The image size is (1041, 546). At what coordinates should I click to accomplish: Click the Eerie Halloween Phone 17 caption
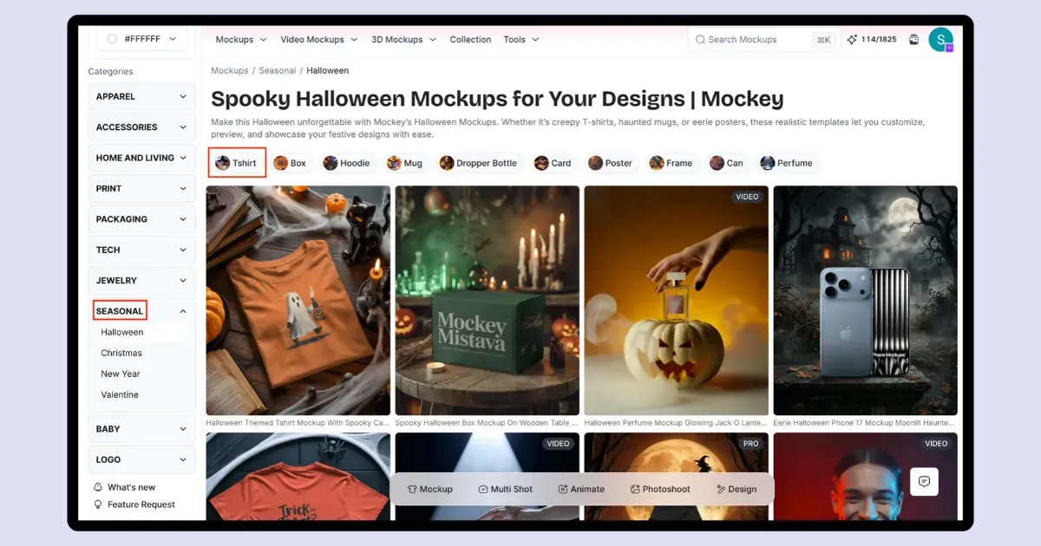tap(866, 423)
